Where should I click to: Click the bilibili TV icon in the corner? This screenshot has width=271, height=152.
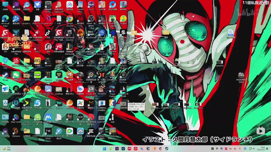pos(260,131)
